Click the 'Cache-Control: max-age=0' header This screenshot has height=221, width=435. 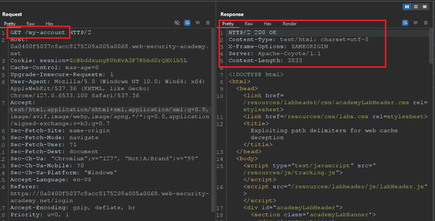tap(54, 68)
